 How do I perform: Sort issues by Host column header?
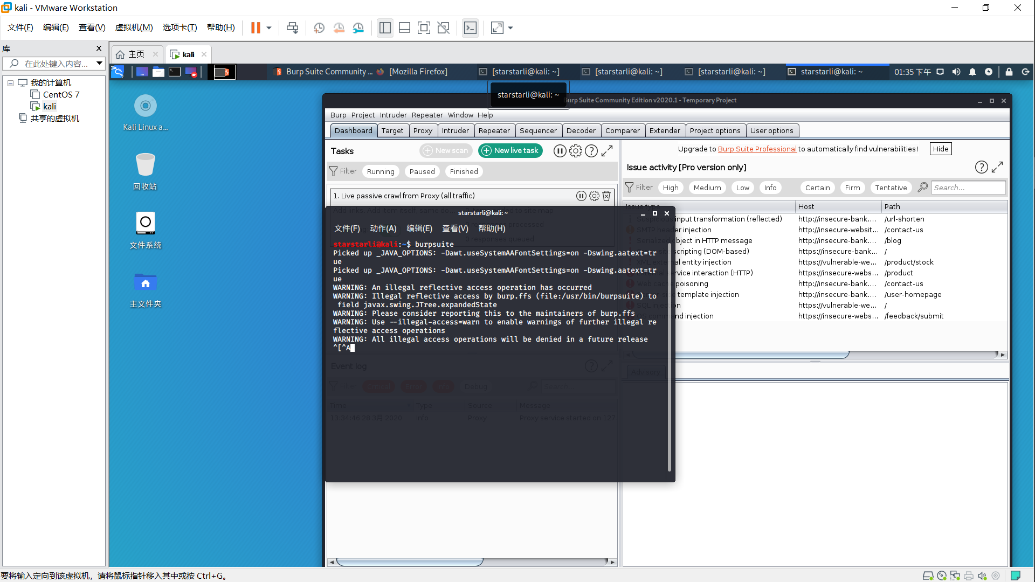(x=838, y=207)
